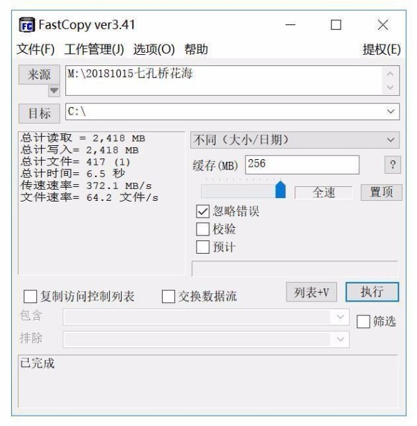
Task: Click the source field scroll-down arrow
Action: 391,88
